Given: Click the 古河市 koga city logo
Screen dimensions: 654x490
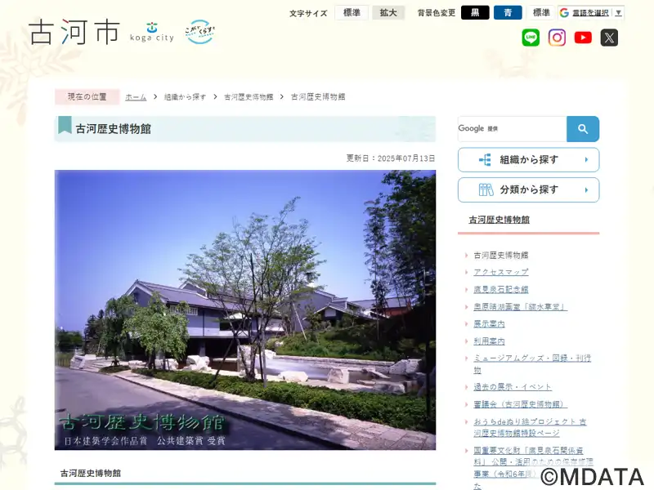Looking at the screenshot, I should pos(101,32).
